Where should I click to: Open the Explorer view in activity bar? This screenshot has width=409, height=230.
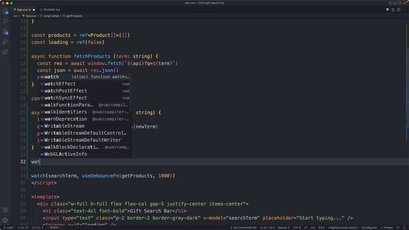coord(5,11)
